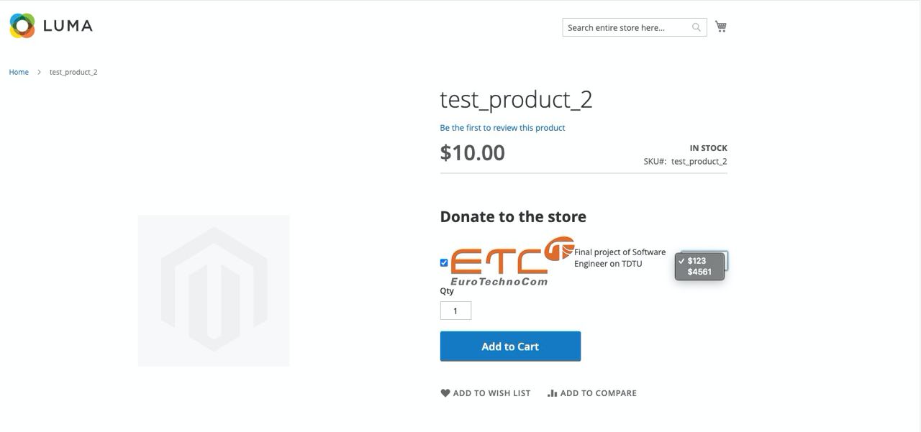
Task: Open the shopping cart icon
Action: 721,27
